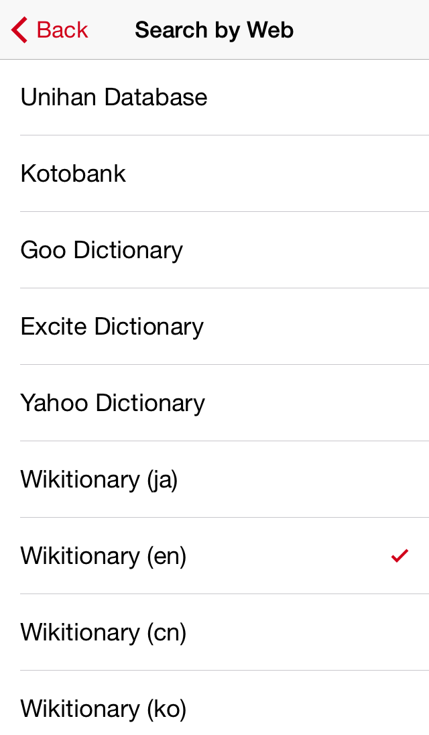Choose Wikitionary (ja) option
The width and height of the screenshot is (429, 735).
pos(99,480)
